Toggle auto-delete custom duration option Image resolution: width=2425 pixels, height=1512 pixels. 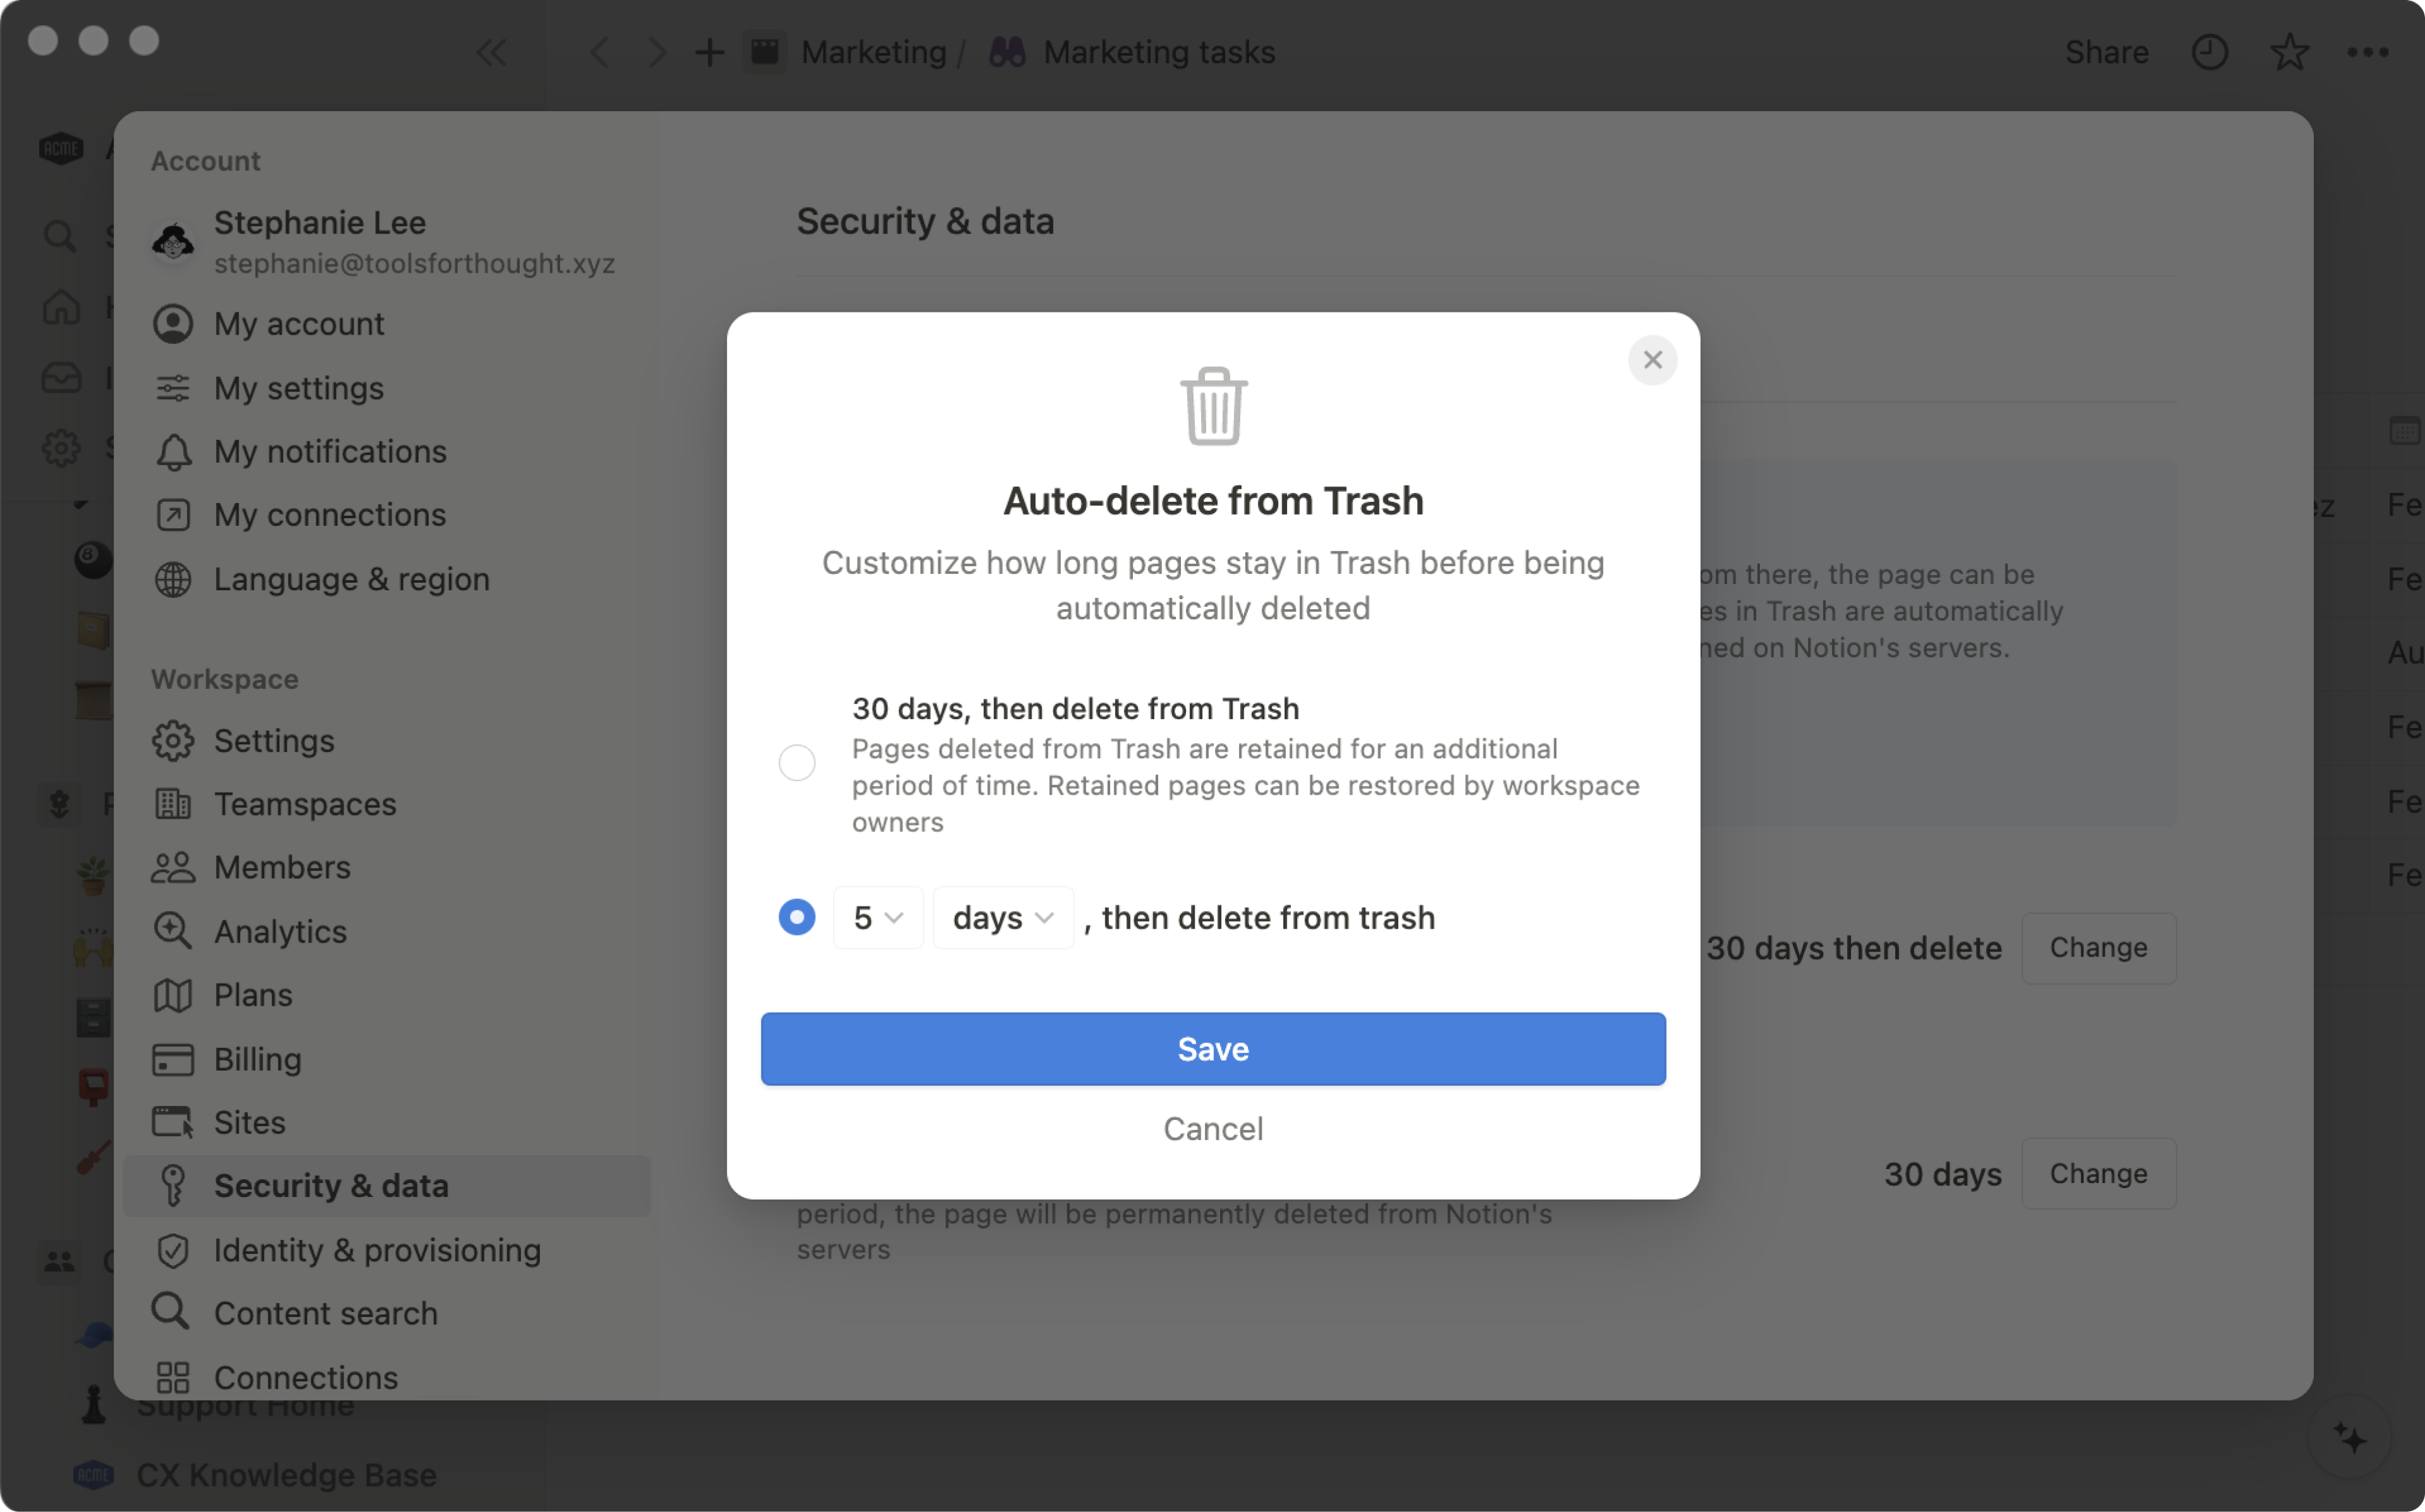coord(796,916)
